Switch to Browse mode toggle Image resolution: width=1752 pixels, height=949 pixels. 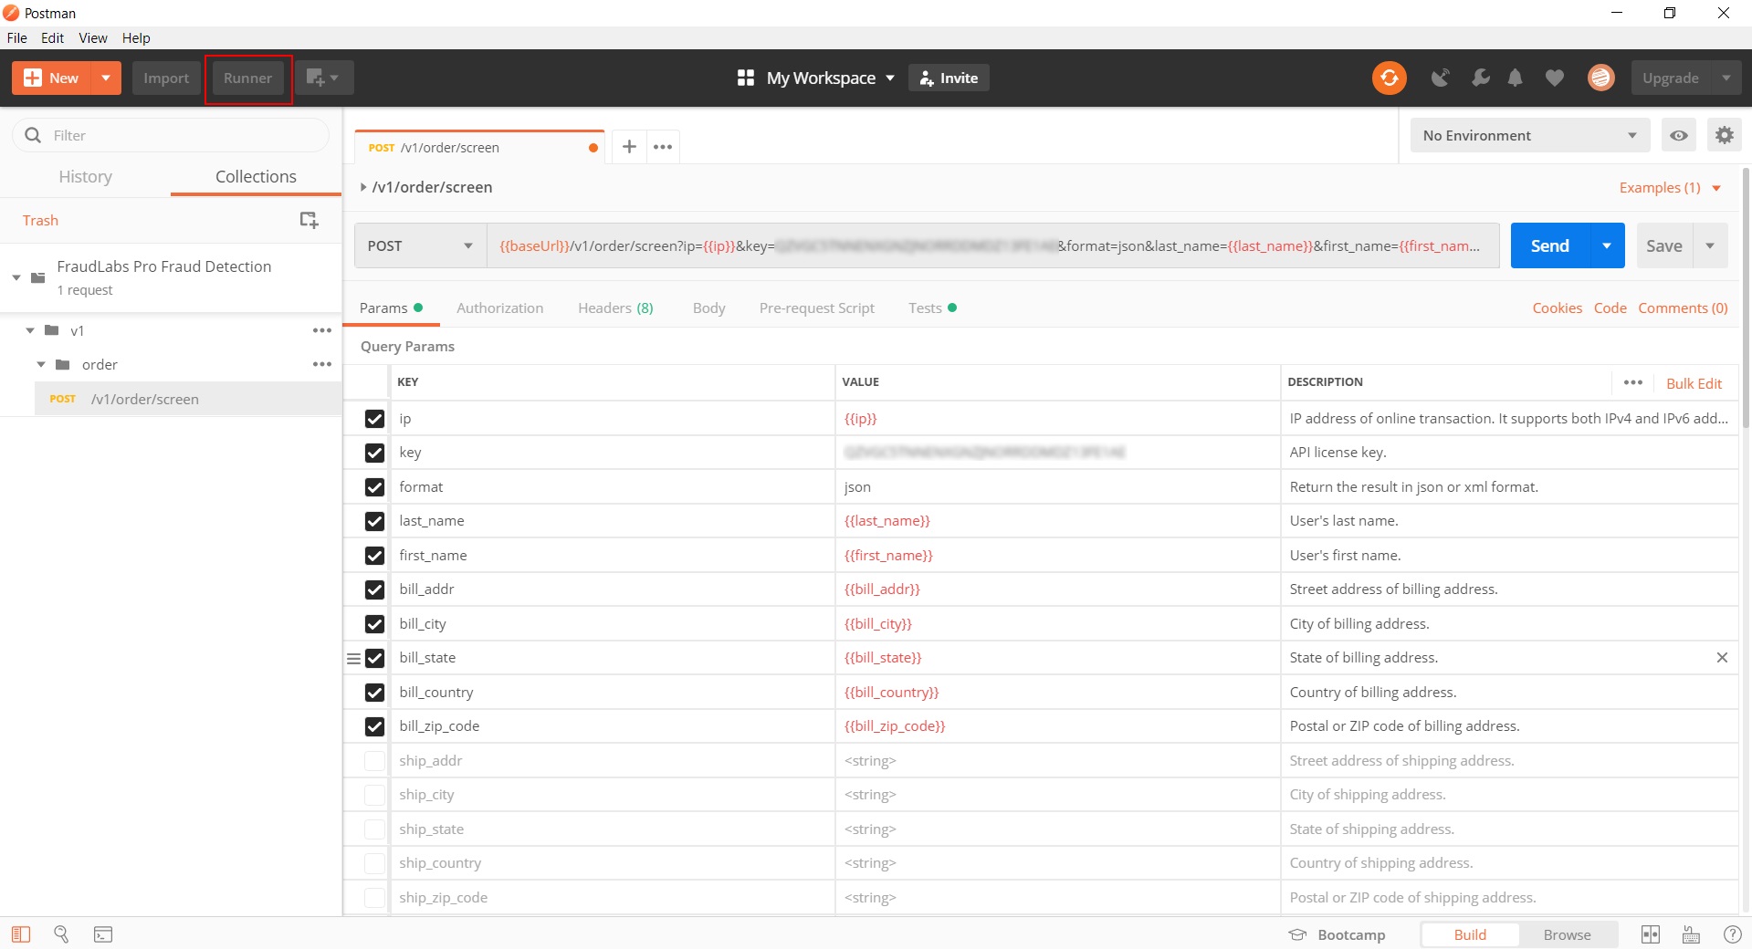coord(1567,934)
